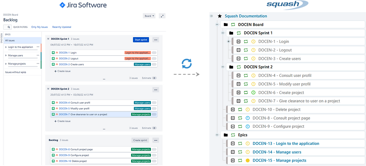The width and height of the screenshot is (366, 166).
Task: Open DOCEN Sprint 2 more actions menu
Action: coord(156,89)
